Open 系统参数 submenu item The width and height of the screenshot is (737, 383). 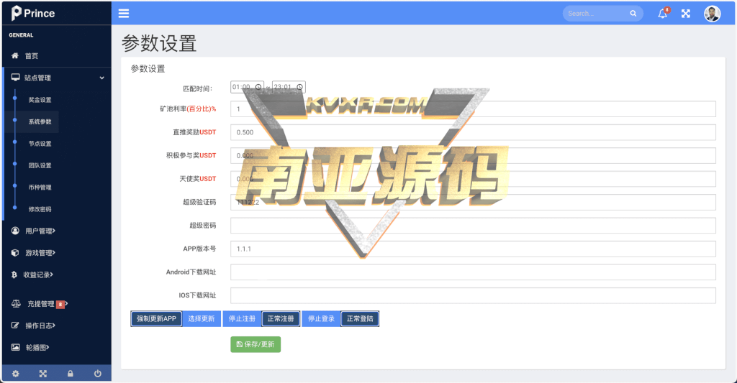pyautogui.click(x=40, y=122)
